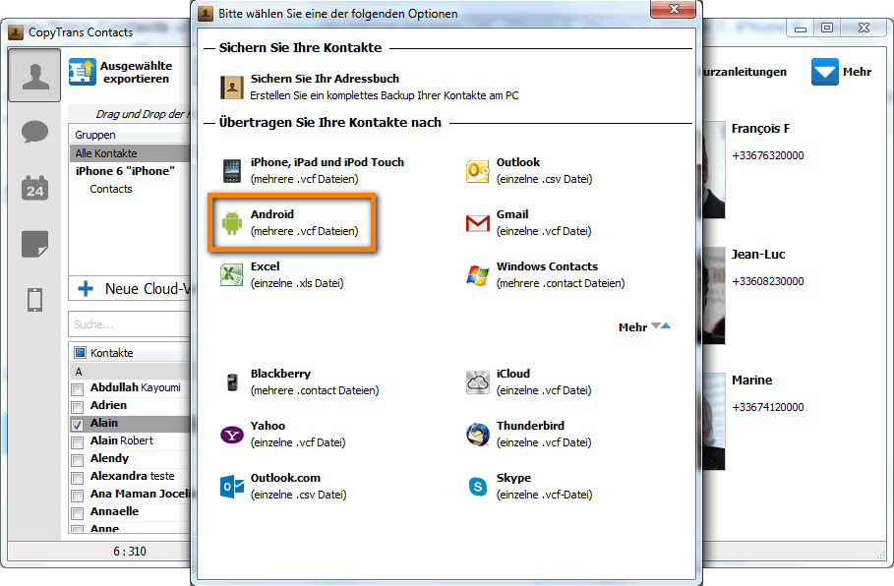
Task: Choose the Excel export icon
Action: point(231,274)
